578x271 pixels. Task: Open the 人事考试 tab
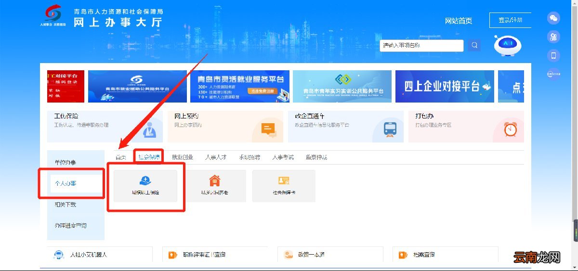[x=283, y=157]
